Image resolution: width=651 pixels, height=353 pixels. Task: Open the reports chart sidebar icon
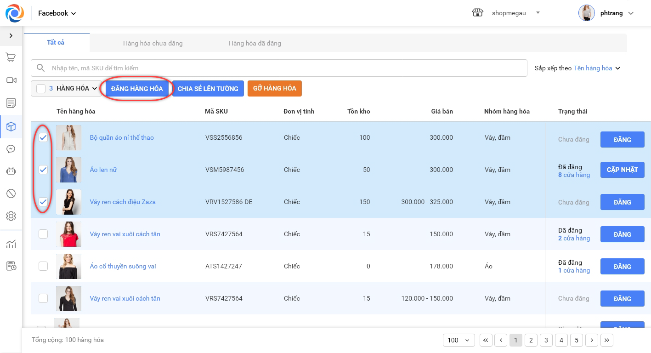click(x=11, y=244)
